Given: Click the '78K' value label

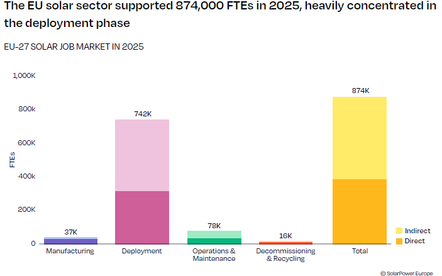Looking at the screenshot, I should click(214, 226).
